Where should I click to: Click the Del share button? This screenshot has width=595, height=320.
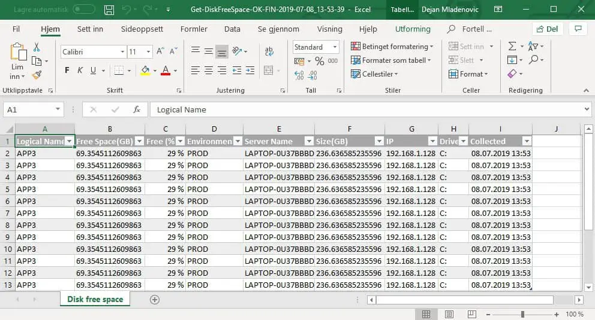click(x=547, y=29)
